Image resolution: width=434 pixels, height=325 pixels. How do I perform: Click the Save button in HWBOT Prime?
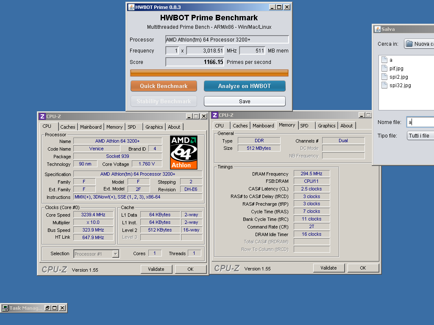(245, 102)
